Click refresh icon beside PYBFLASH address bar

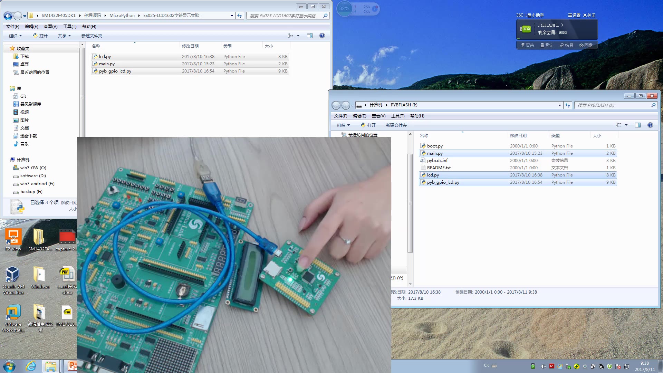(568, 105)
